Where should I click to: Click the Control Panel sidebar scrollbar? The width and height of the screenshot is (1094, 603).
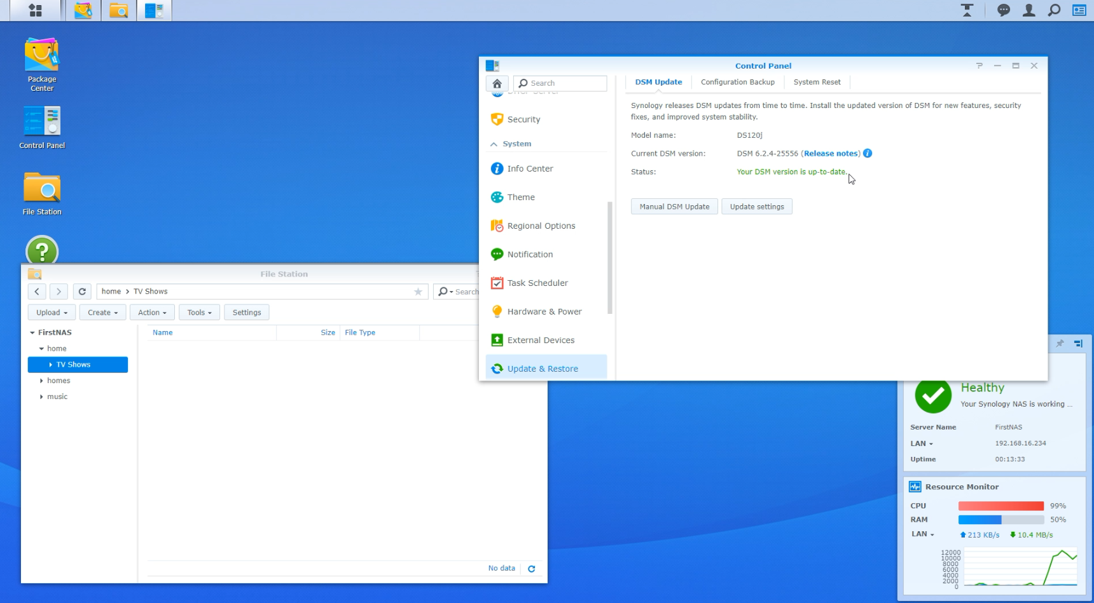(610, 257)
